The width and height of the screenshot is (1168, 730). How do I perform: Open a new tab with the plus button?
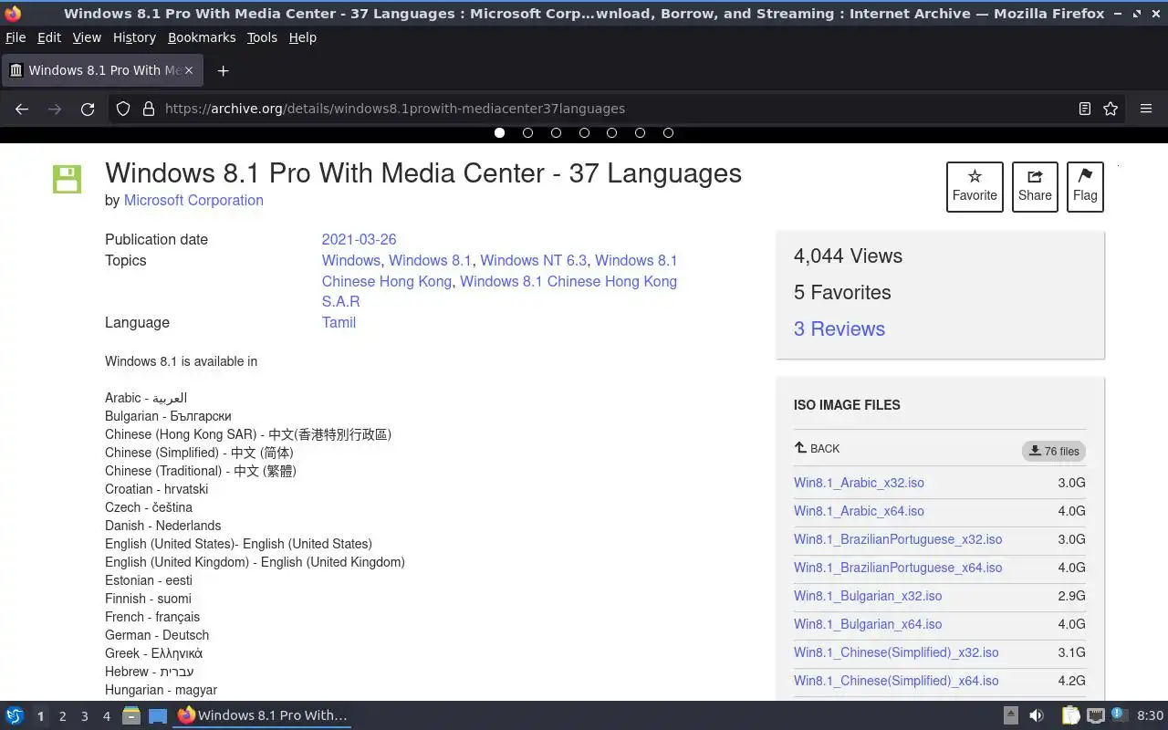coord(223,70)
